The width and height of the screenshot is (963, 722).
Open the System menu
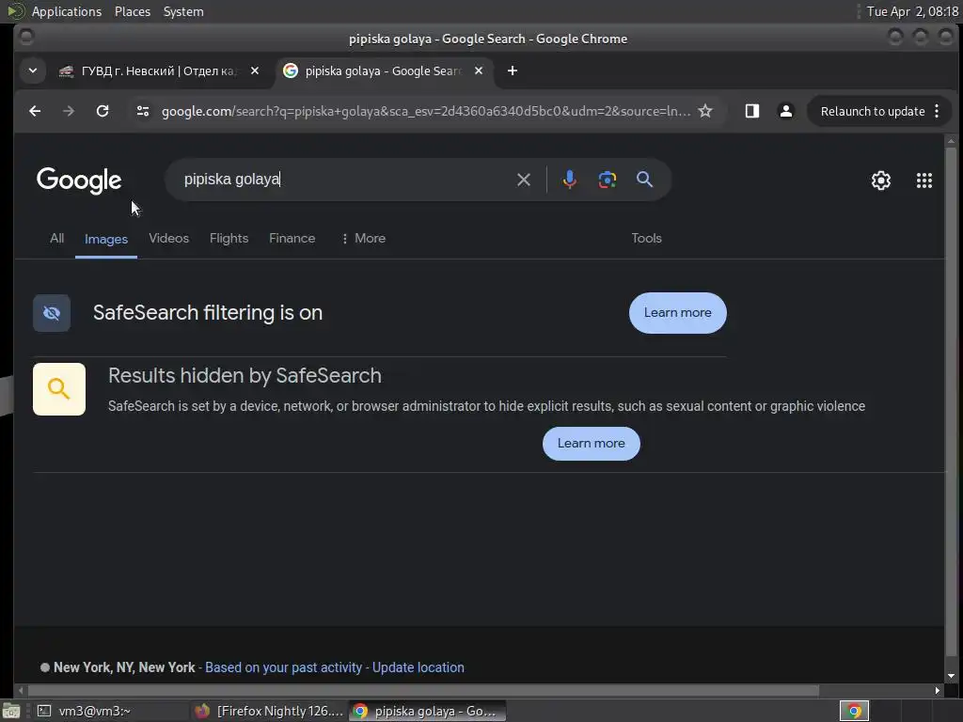click(183, 11)
